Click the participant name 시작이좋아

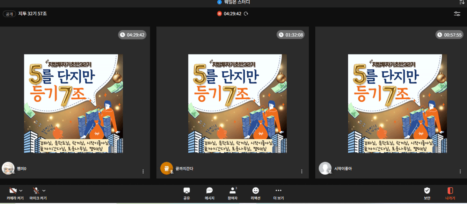click(343, 169)
